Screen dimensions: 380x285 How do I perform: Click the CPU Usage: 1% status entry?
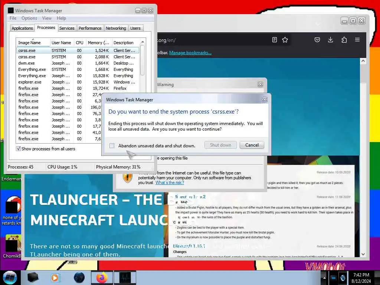(x=62, y=167)
